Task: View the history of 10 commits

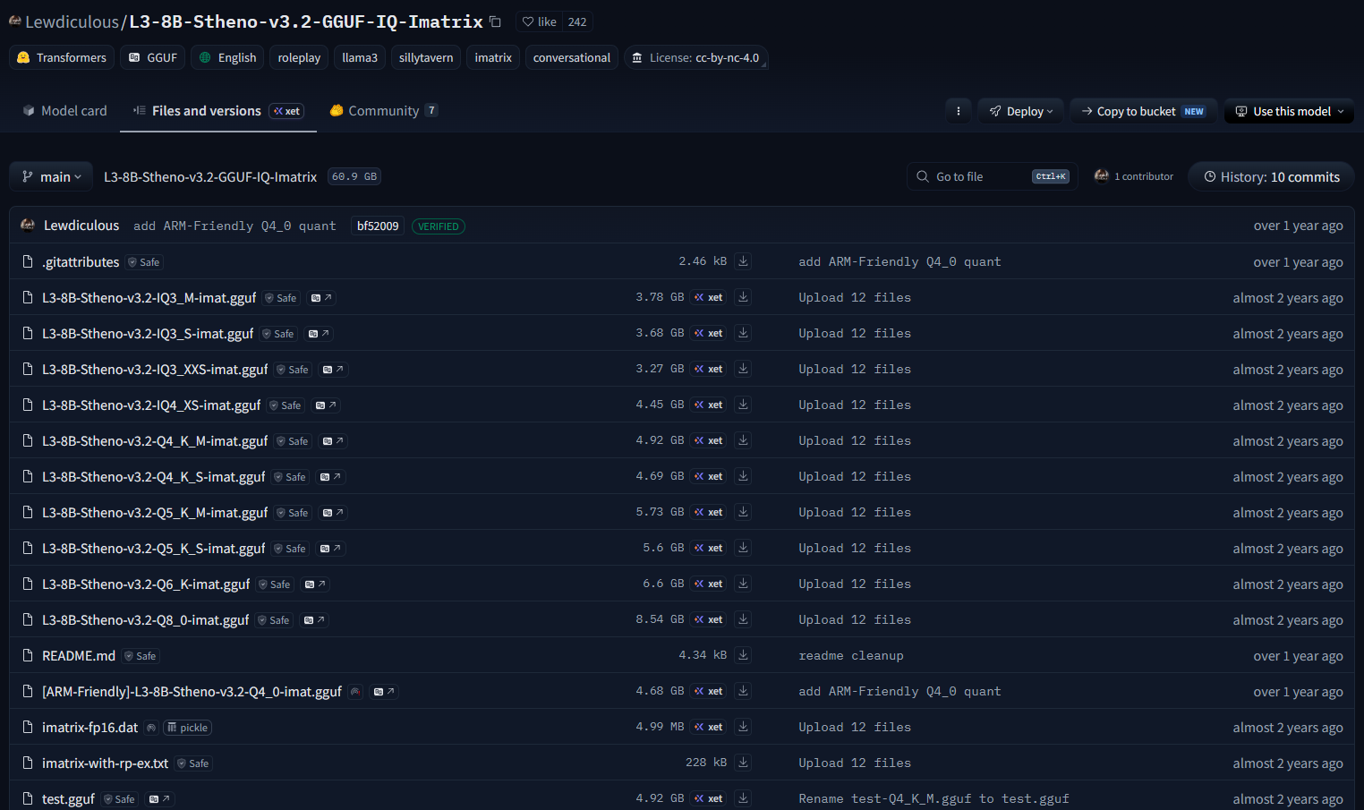Action: coord(1272,177)
